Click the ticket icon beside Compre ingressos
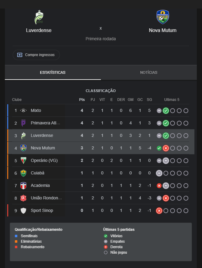This screenshot has width=202, height=268. click(x=20, y=55)
